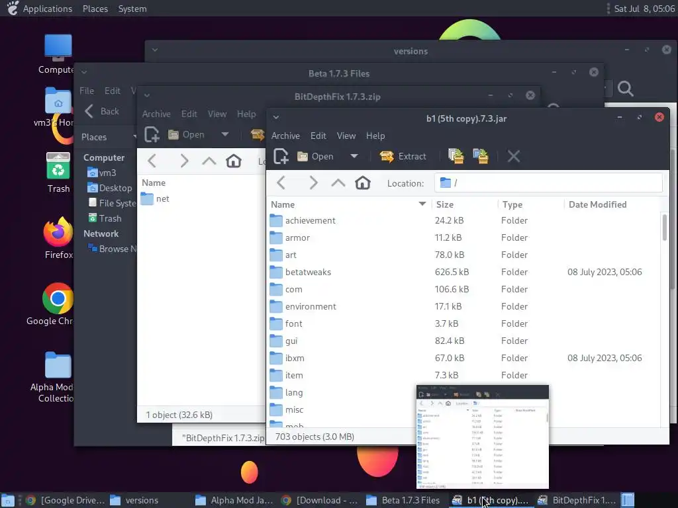Viewport: 678px width, 508px height.
Task: Click the add files icon in b1 jar toolbar
Action: (x=456, y=156)
